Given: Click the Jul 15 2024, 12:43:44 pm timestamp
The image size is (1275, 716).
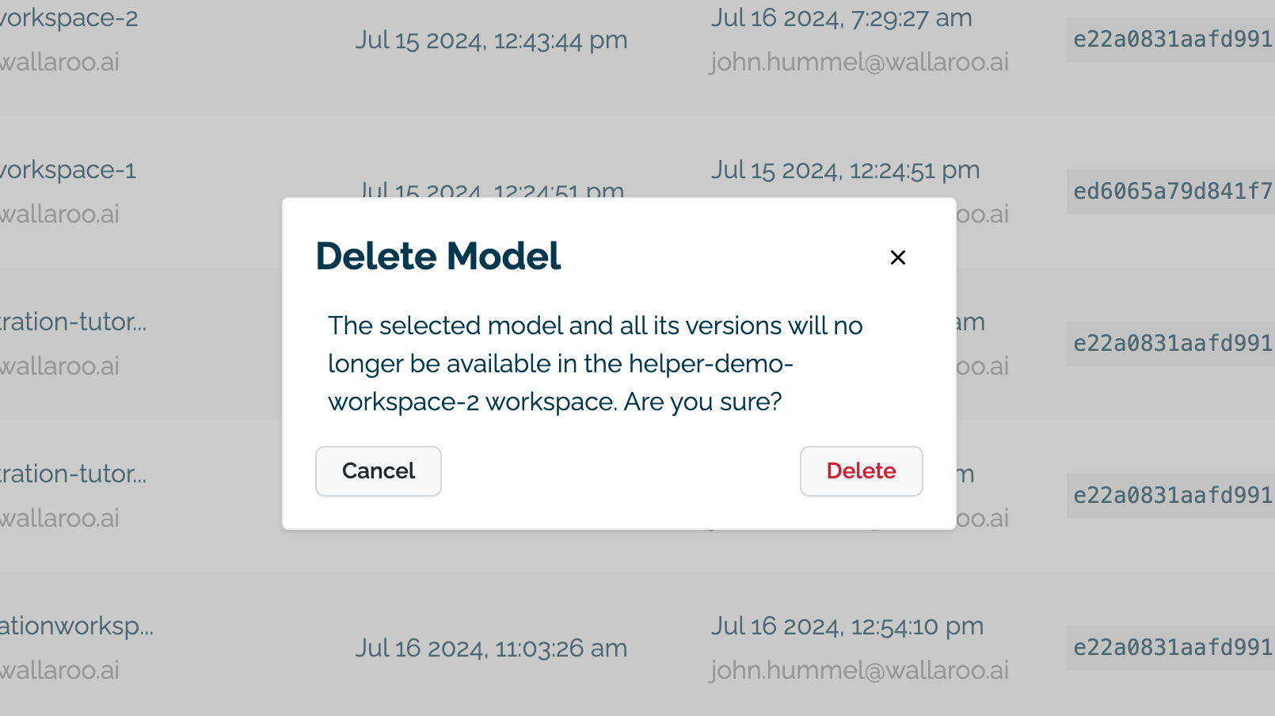Looking at the screenshot, I should 491,40.
